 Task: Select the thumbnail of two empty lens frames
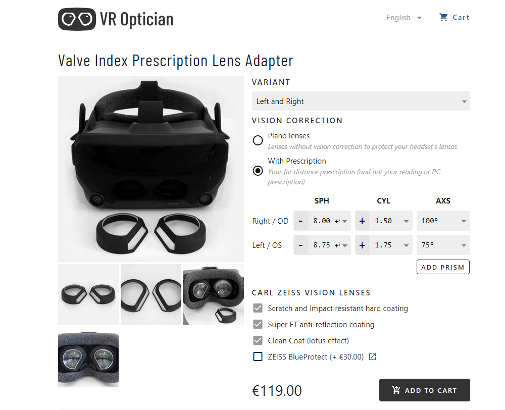[x=150, y=294]
